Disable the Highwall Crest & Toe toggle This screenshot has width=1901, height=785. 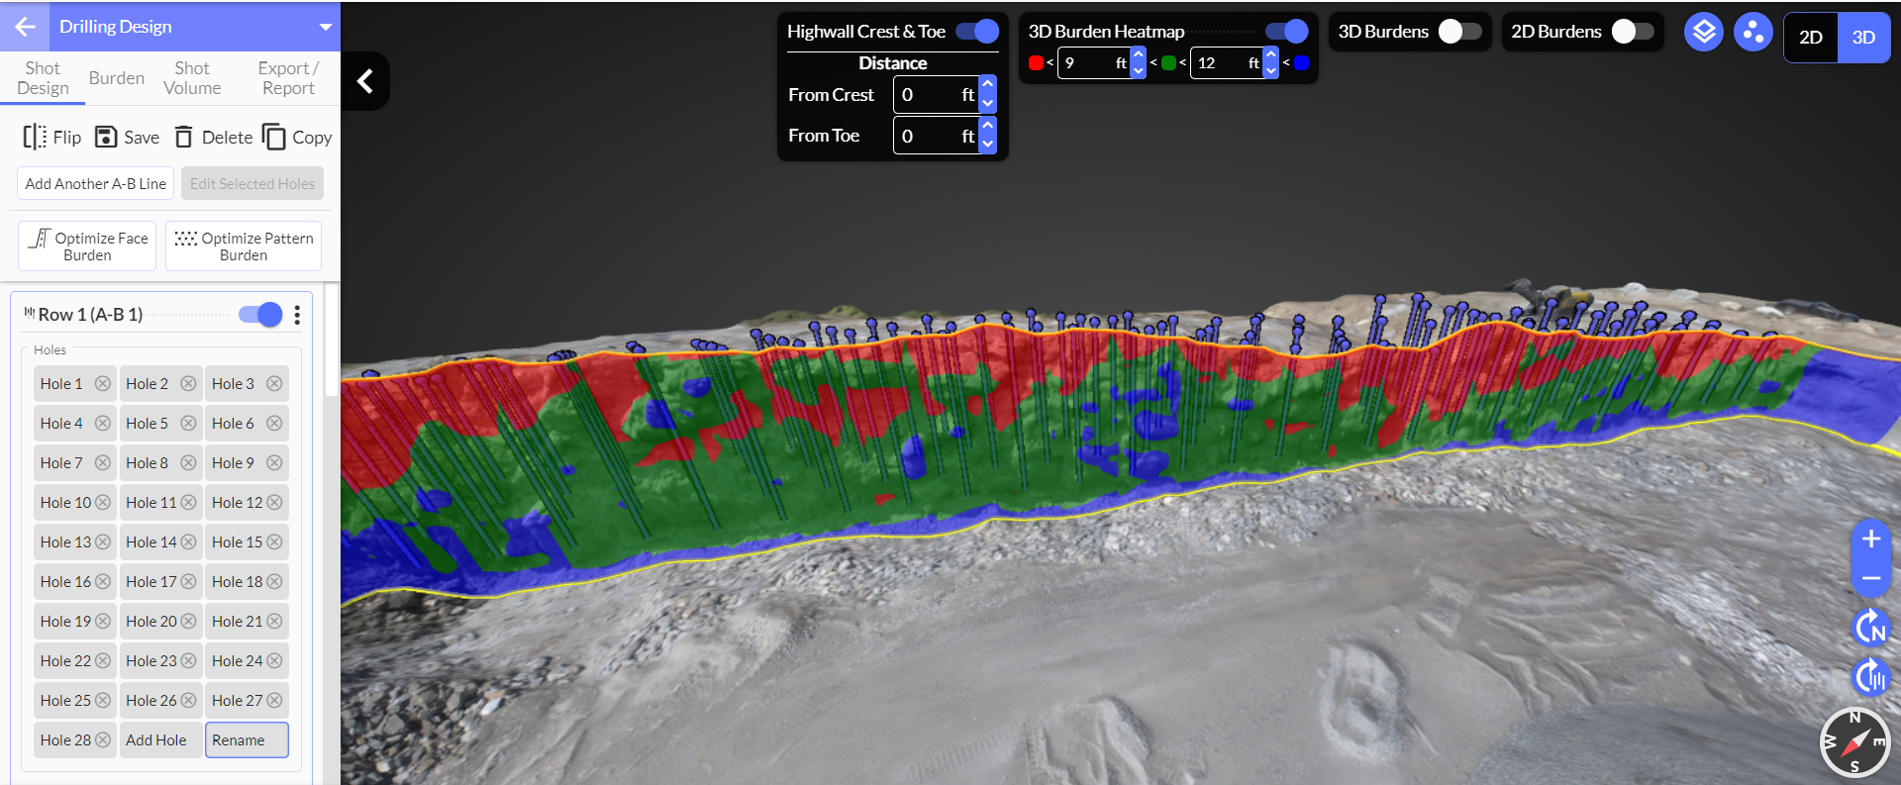[977, 32]
